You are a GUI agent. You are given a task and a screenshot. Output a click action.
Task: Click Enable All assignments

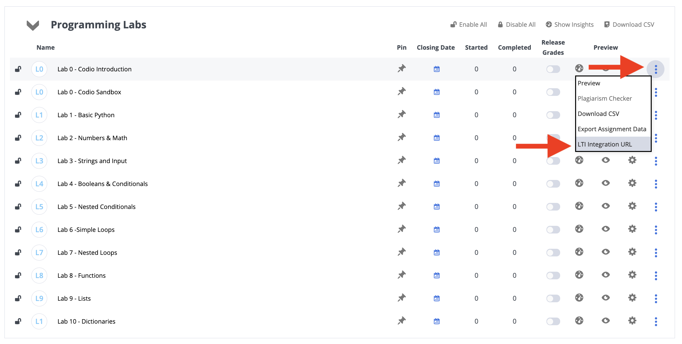(x=469, y=25)
